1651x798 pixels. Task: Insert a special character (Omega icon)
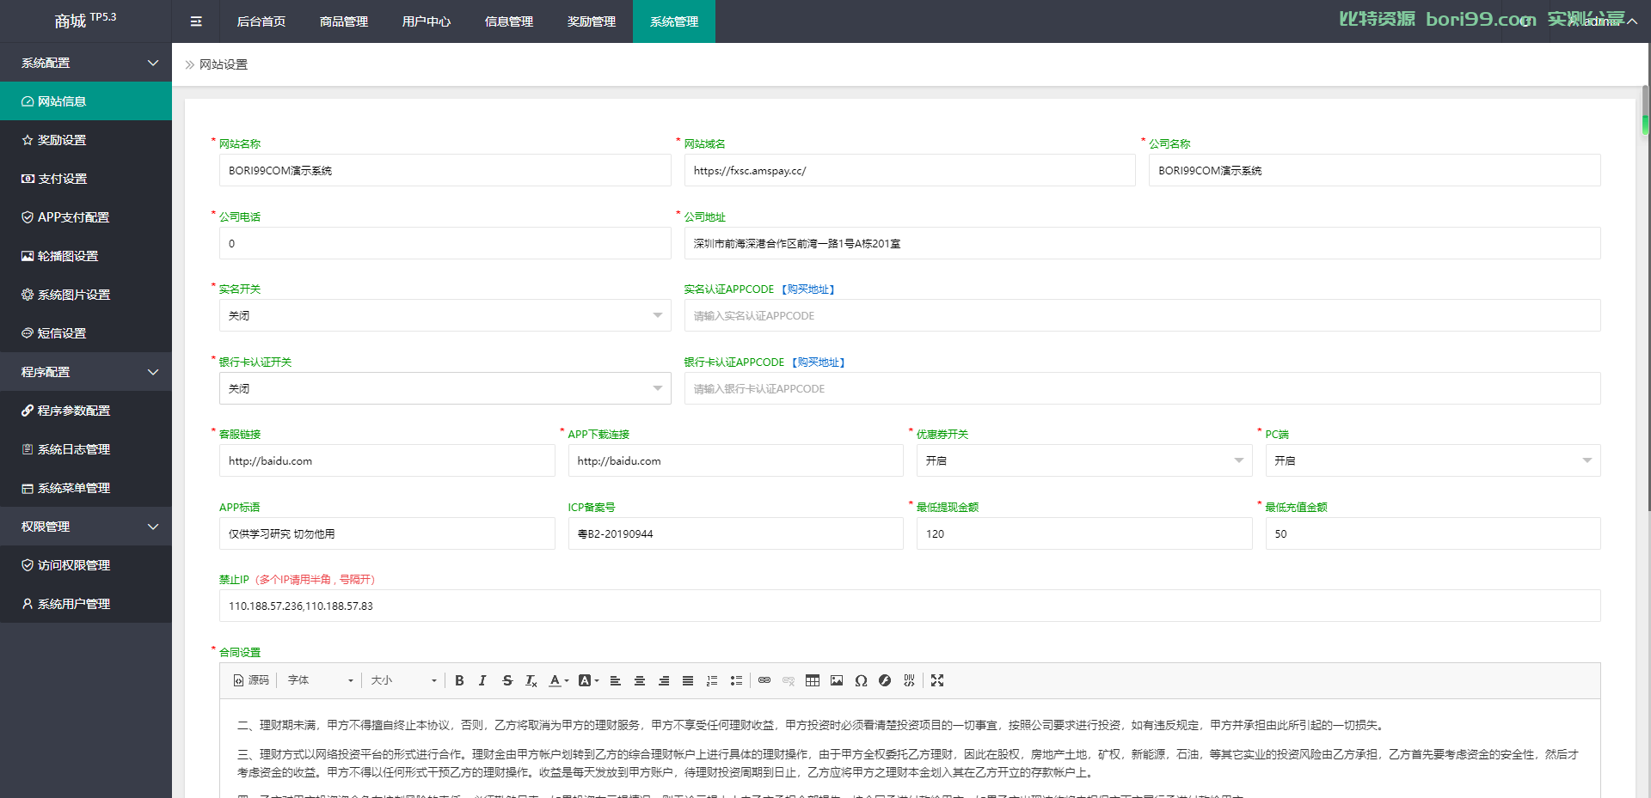(861, 680)
